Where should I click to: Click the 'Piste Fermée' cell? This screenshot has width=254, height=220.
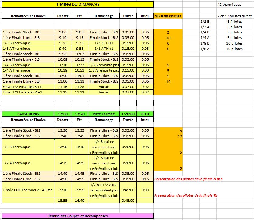coord(104,114)
